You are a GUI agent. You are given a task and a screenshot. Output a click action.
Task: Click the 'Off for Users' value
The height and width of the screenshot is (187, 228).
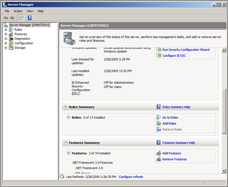[113, 87]
